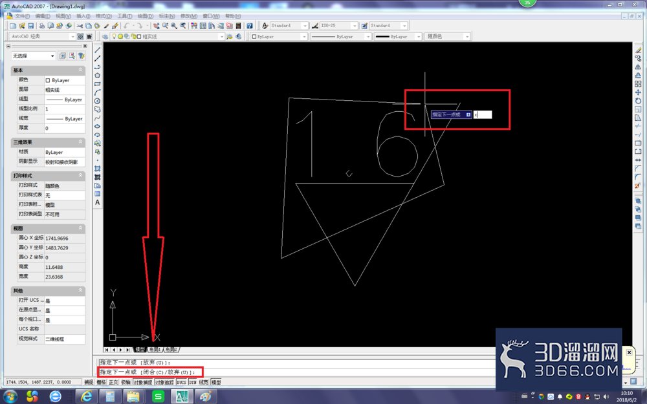Switch to the 布局2 layout tab
Viewport: 647px width, 404px height.
pos(171,350)
